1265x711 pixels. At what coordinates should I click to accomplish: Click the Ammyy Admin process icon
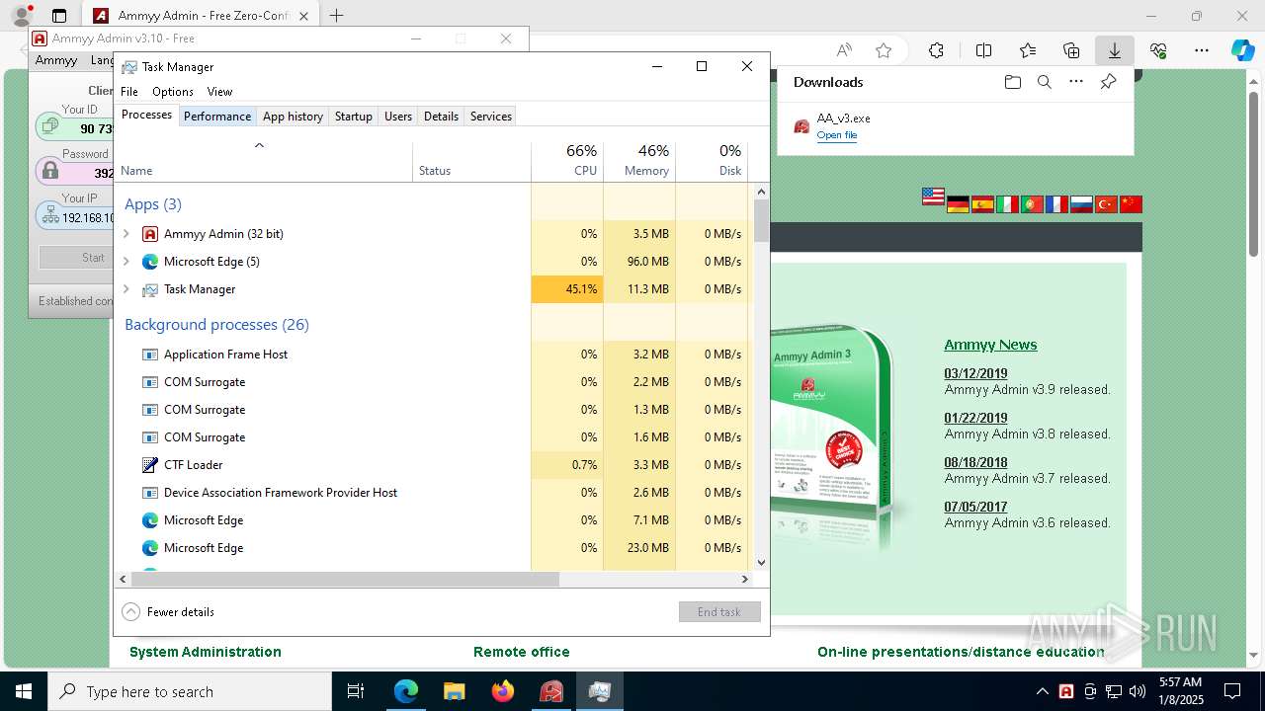point(150,234)
